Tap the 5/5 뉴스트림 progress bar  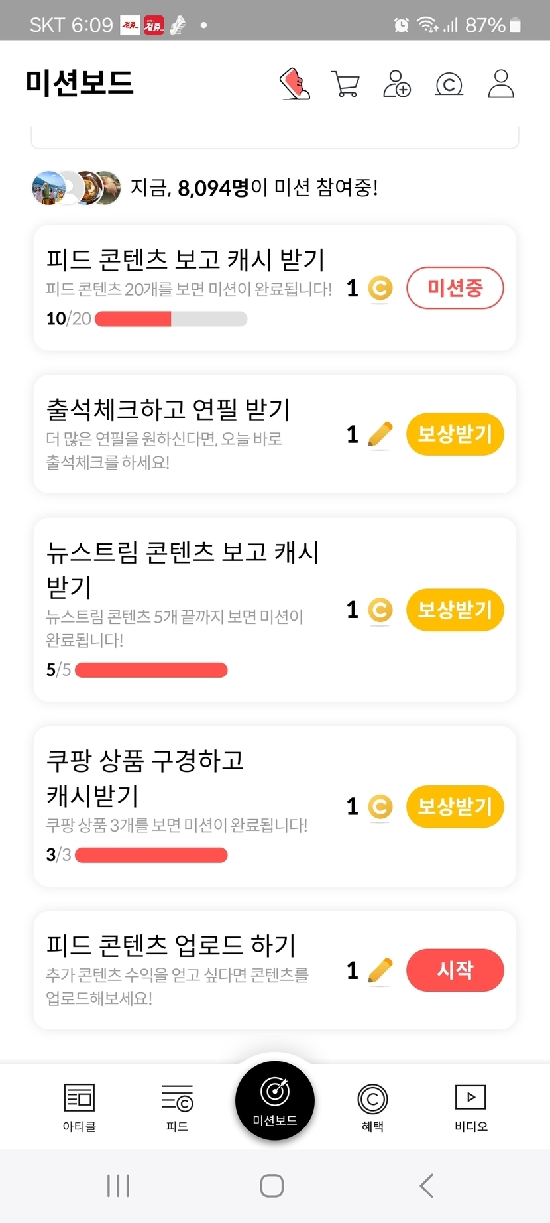click(x=151, y=670)
